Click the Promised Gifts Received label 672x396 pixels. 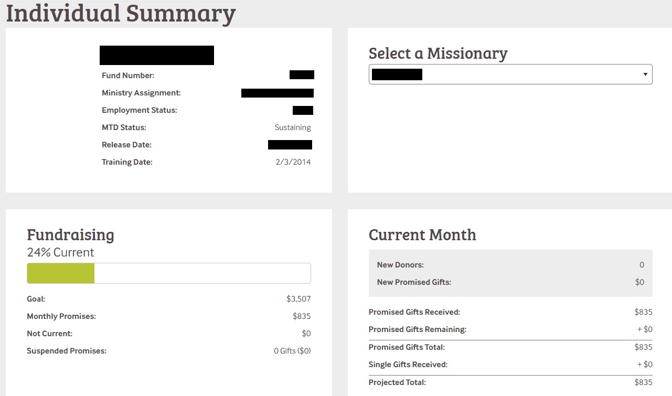[x=414, y=312]
